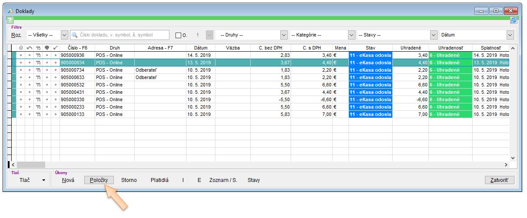Screen dimensions: 527x218
Task: Expand the '-- Druhy --' filter dropdown
Action: point(284,35)
